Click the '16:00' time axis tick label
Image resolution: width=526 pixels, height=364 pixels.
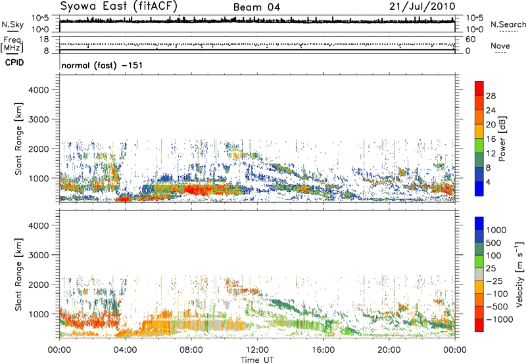(323, 350)
